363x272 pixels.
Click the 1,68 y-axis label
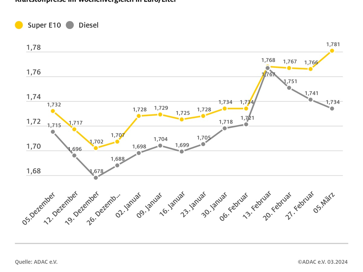[x=33, y=171]
